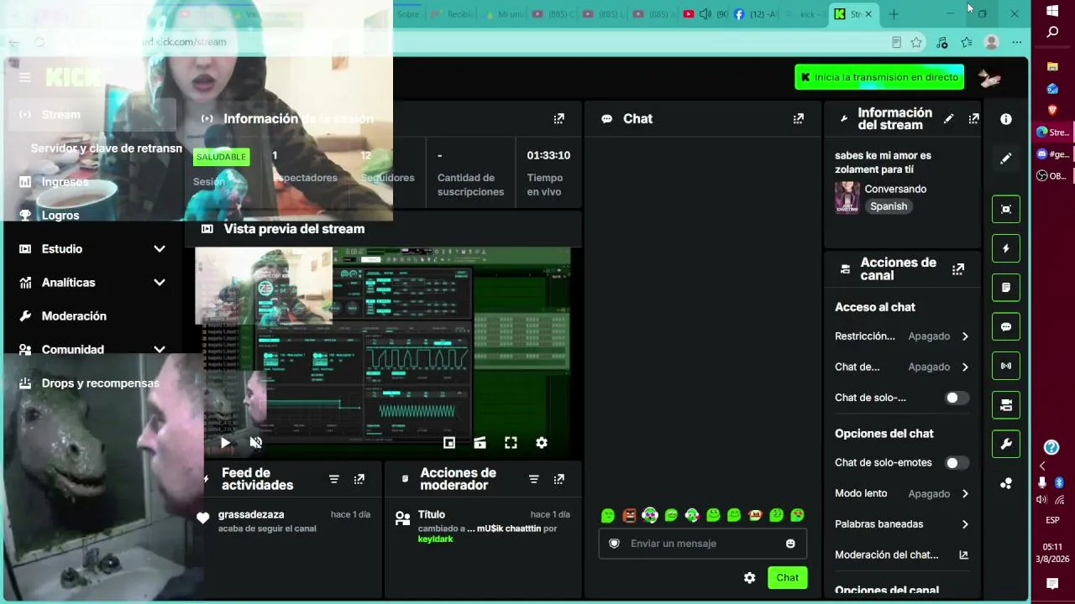Open Modo lento options
Image resolution: width=1075 pixels, height=604 pixels.
[x=902, y=494]
